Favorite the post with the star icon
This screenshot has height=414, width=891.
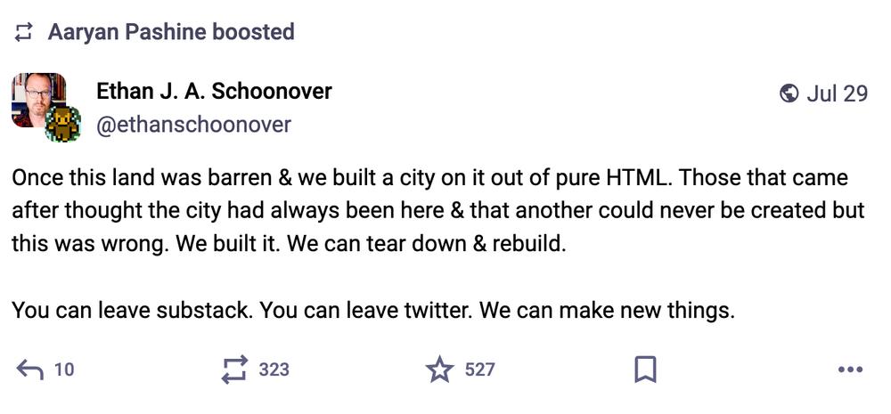coord(440,369)
